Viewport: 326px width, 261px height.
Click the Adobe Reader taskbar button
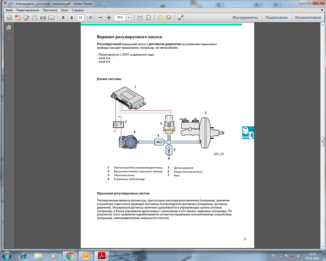(102, 256)
